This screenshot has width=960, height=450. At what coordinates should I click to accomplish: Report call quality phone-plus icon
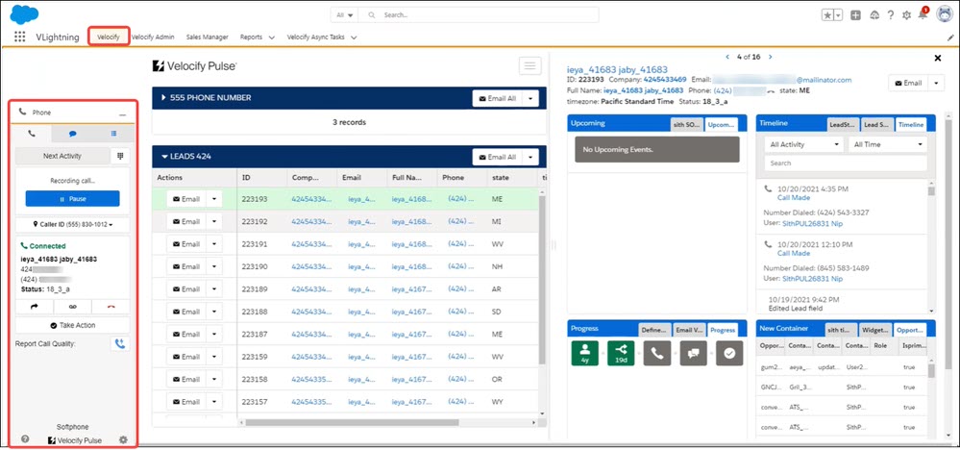(x=120, y=343)
